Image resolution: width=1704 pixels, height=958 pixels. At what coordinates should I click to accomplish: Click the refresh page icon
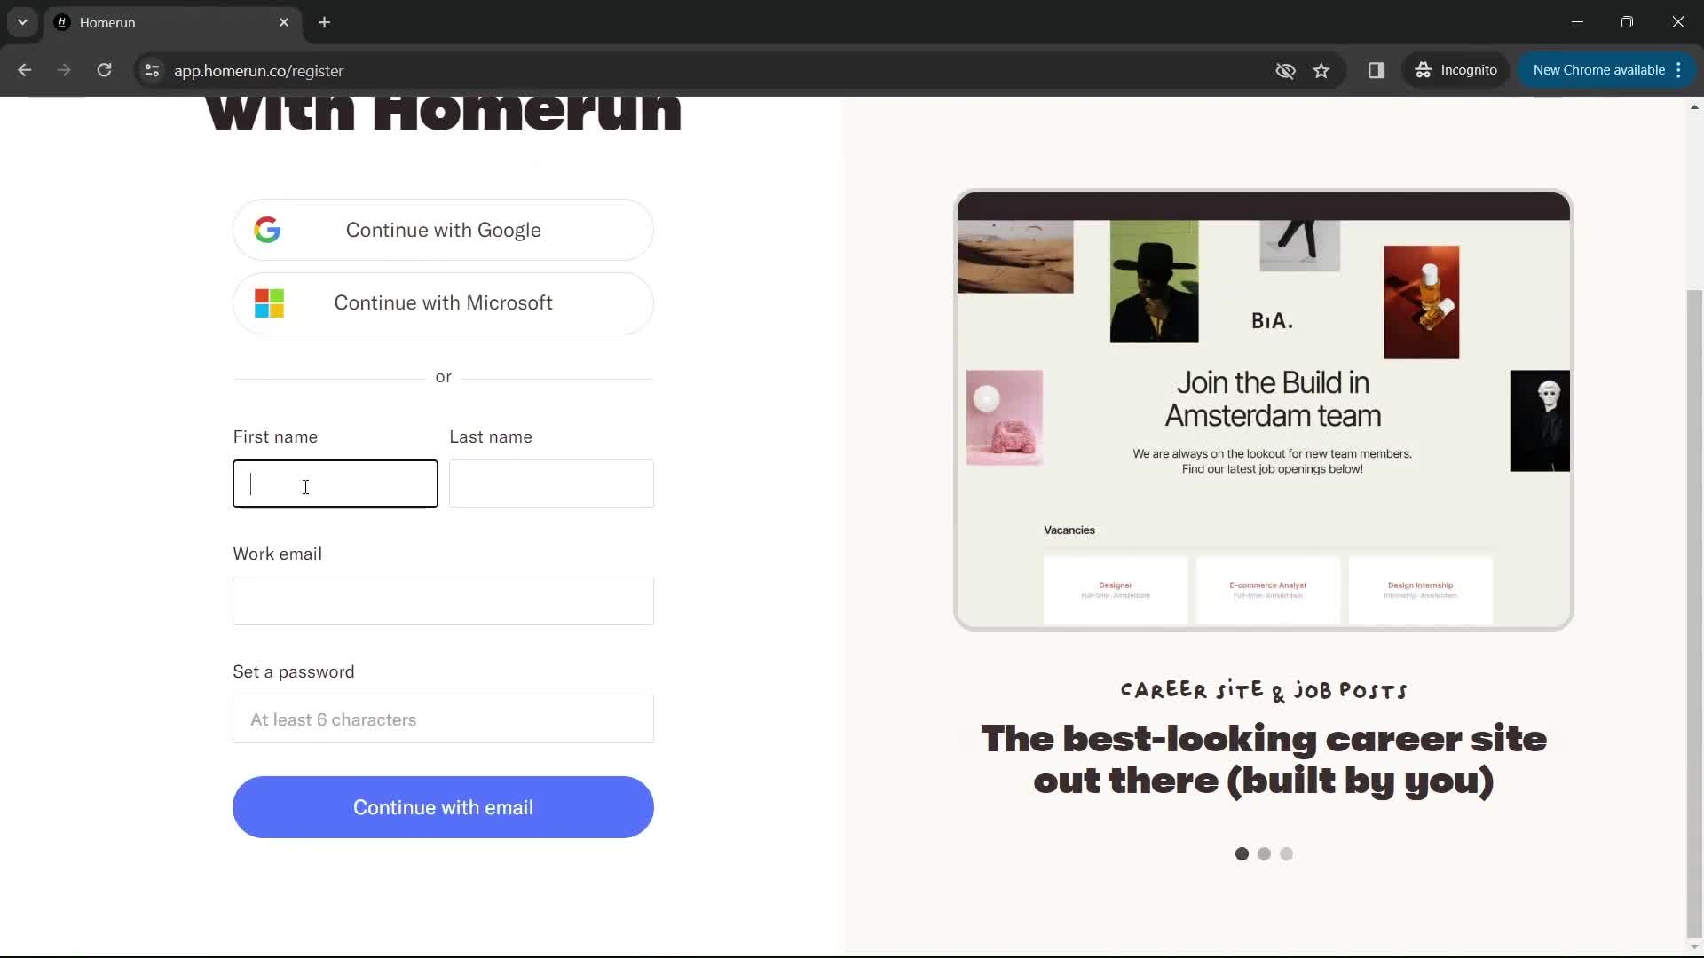point(106,70)
